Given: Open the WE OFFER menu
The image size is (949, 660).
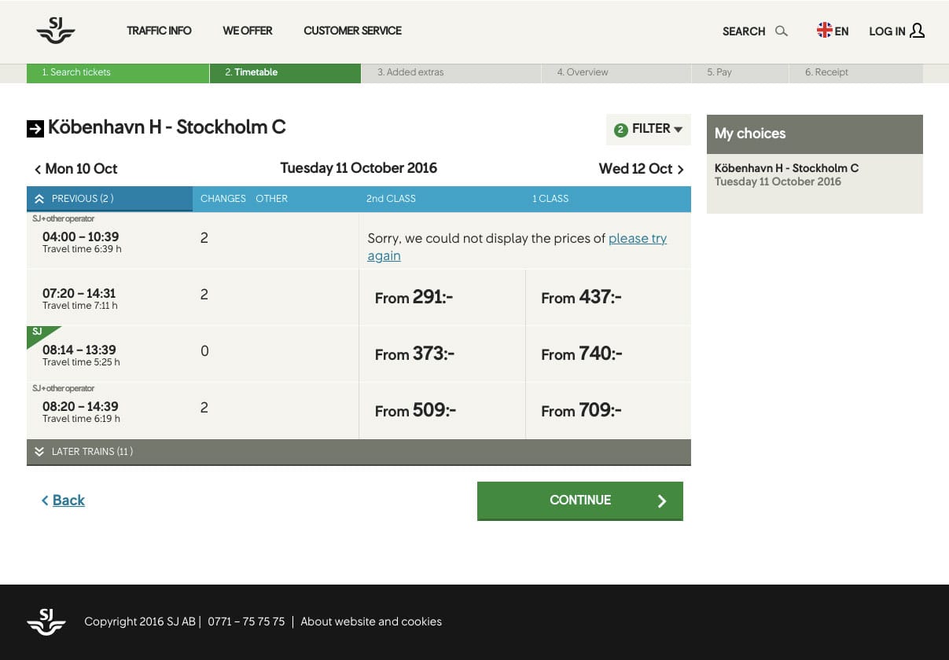Looking at the screenshot, I should (248, 31).
